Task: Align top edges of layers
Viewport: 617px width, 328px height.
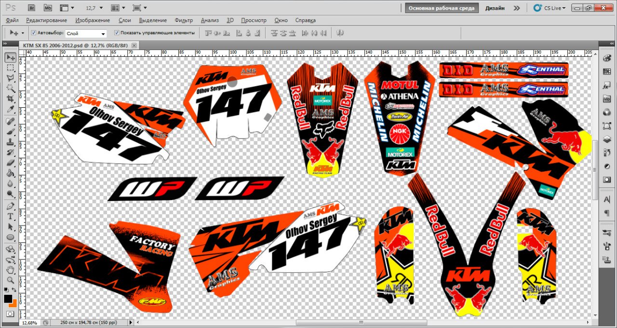Action: tap(208, 33)
